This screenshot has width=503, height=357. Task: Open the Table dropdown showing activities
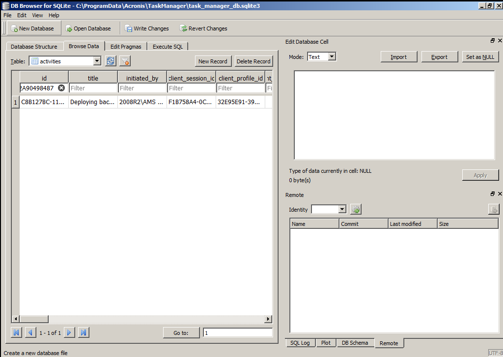coord(65,61)
